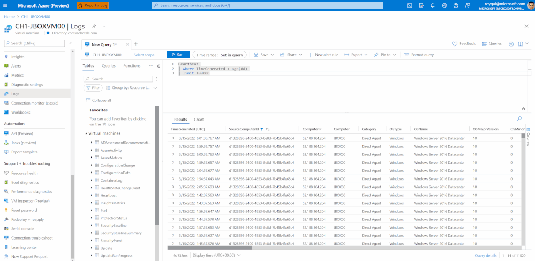Collapse the left resource menu
The width and height of the screenshot is (535, 261).
[70, 43]
